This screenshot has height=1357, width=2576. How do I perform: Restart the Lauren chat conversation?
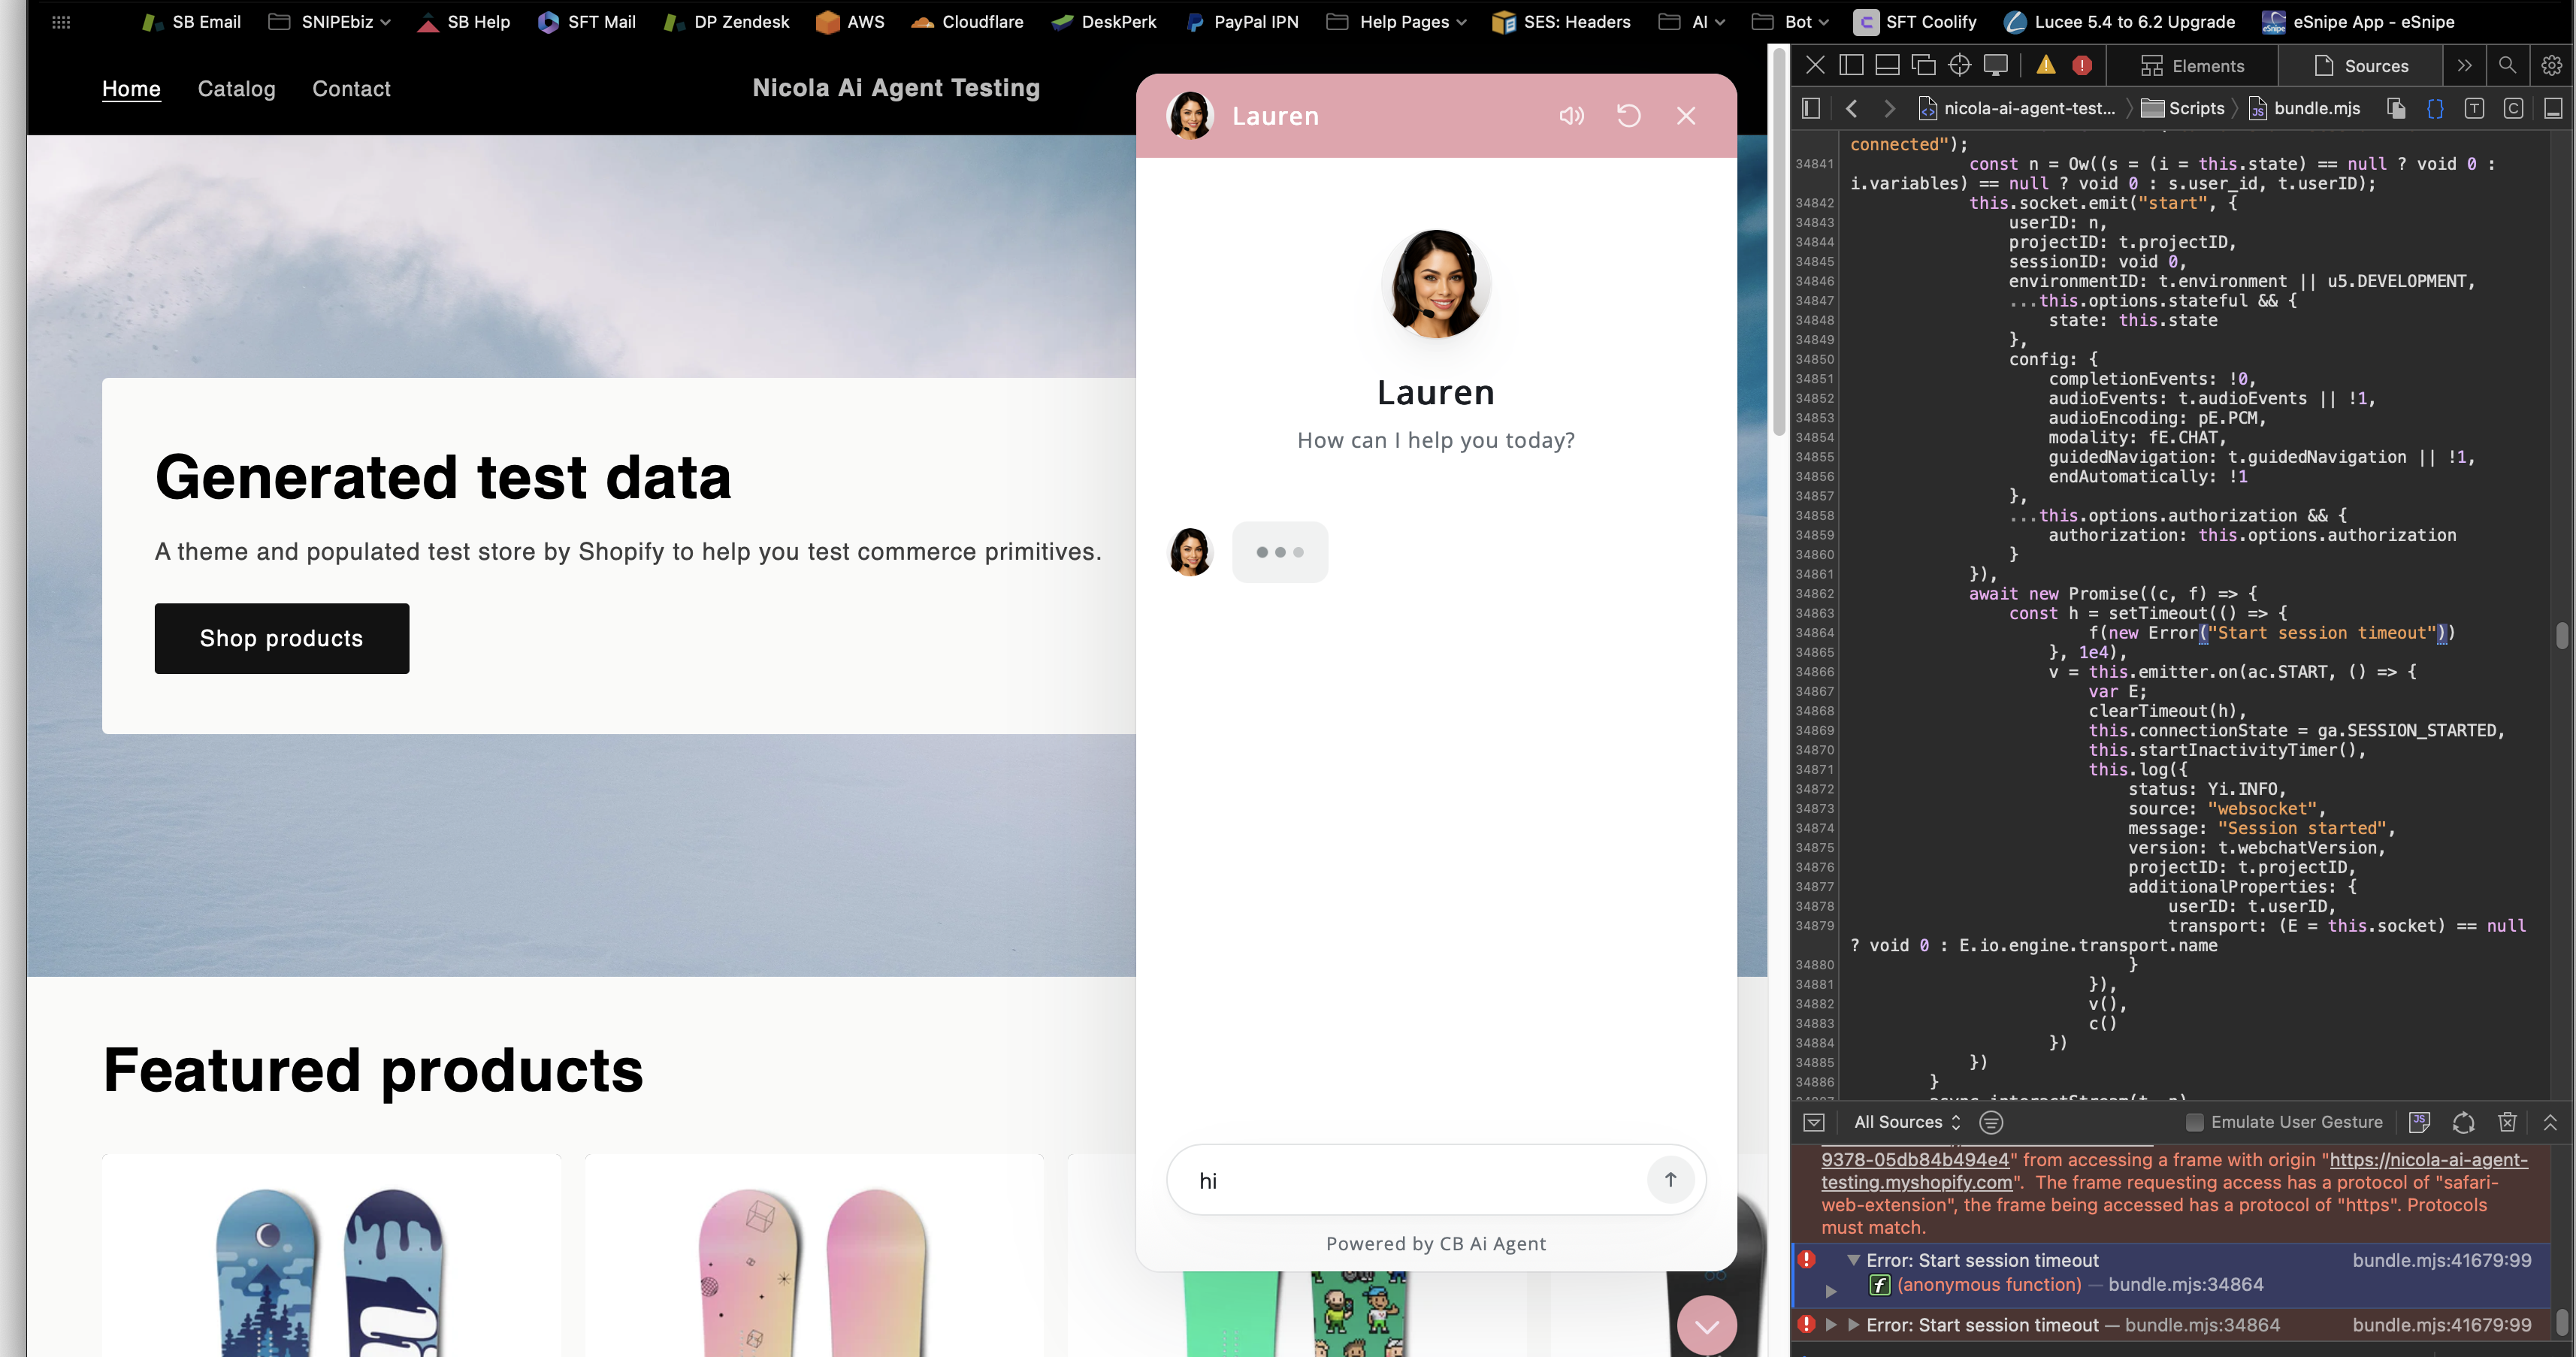click(x=1628, y=116)
